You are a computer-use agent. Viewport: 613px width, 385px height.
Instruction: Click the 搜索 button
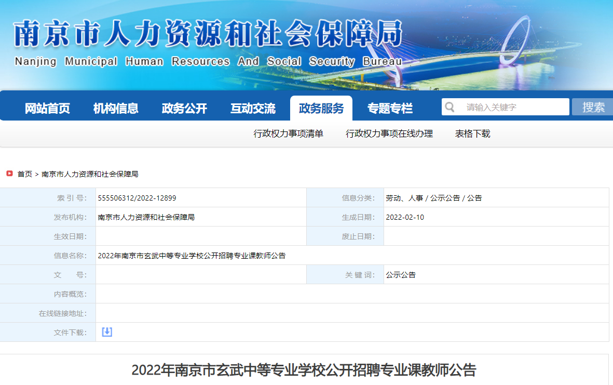click(x=593, y=107)
